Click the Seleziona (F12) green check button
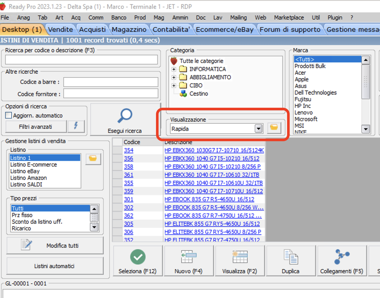 (x=138, y=261)
